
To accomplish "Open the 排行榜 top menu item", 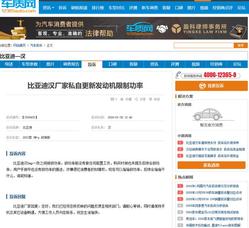I will [98, 7].
